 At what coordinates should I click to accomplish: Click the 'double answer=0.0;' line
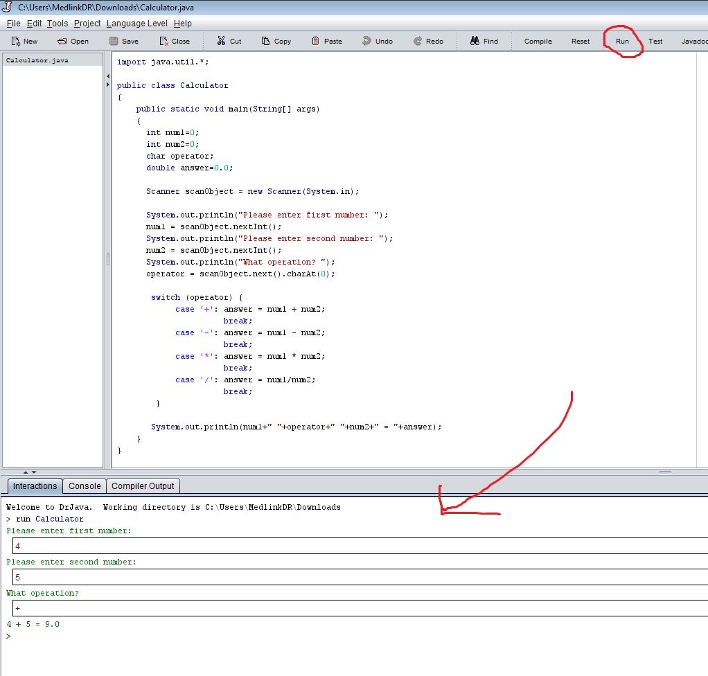190,168
